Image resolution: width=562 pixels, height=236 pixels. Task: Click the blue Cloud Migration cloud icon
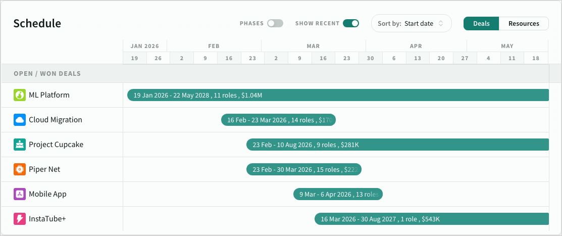click(x=20, y=120)
